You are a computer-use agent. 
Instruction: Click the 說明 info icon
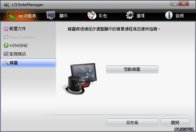tap(169, 15)
